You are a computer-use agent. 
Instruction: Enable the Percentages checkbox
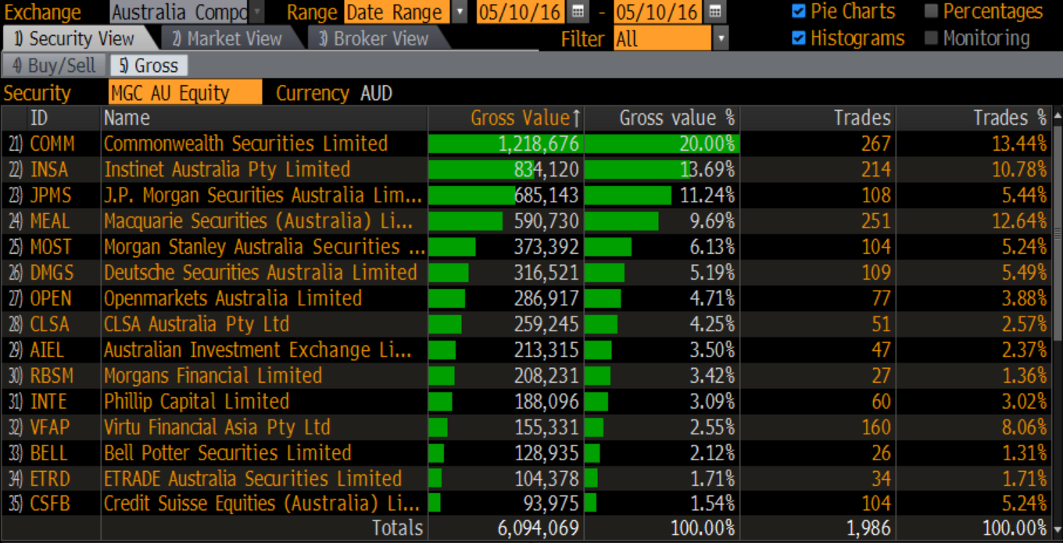point(931,12)
